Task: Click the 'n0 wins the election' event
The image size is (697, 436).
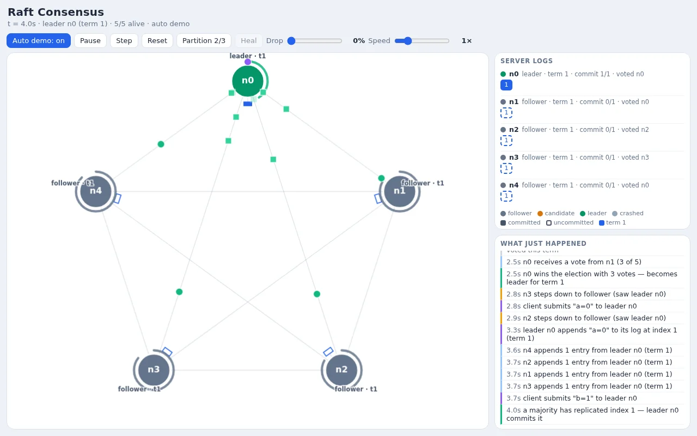Action: pyautogui.click(x=592, y=278)
